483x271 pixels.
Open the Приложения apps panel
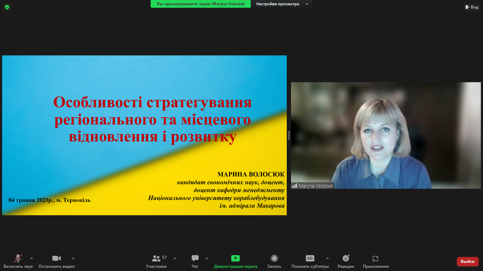point(376,261)
